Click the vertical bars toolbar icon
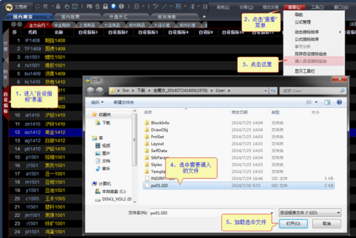The width and height of the screenshot is (356, 238). coord(205,6)
